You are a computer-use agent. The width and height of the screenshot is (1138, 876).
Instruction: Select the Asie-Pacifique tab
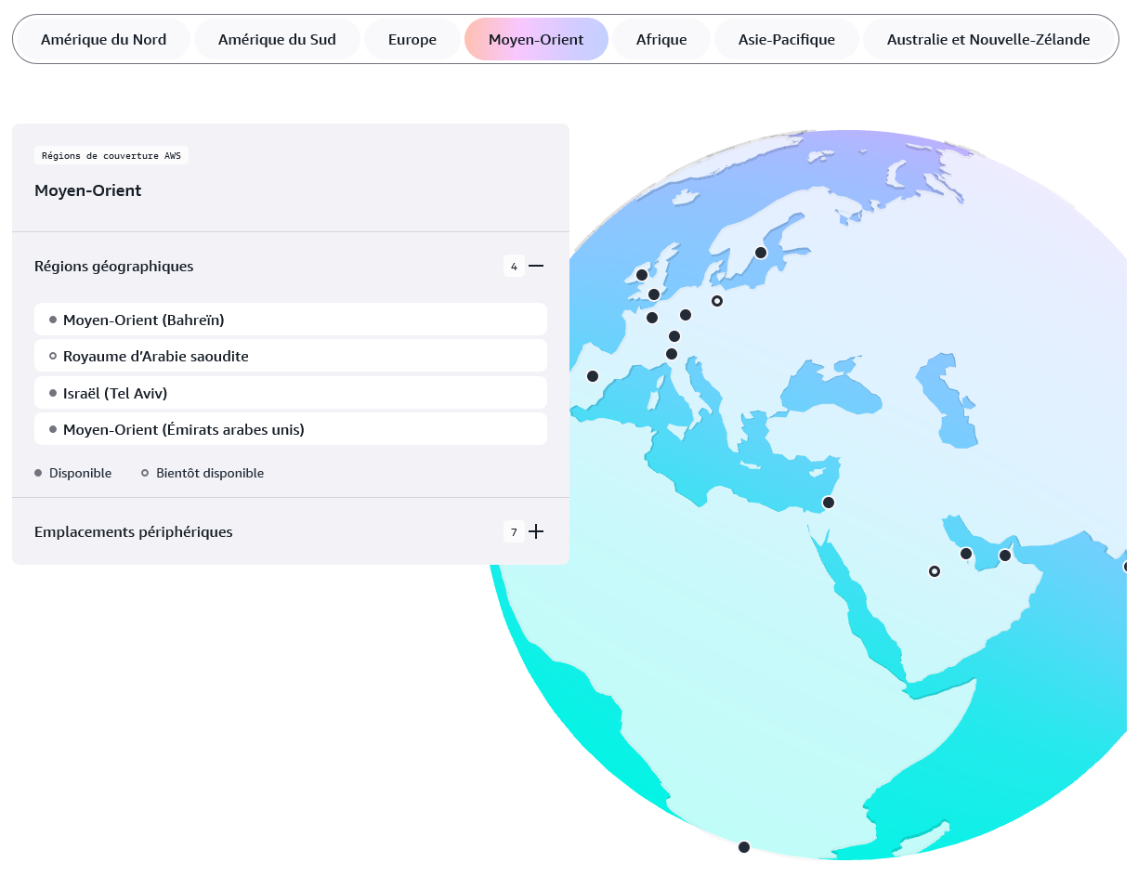tap(786, 40)
